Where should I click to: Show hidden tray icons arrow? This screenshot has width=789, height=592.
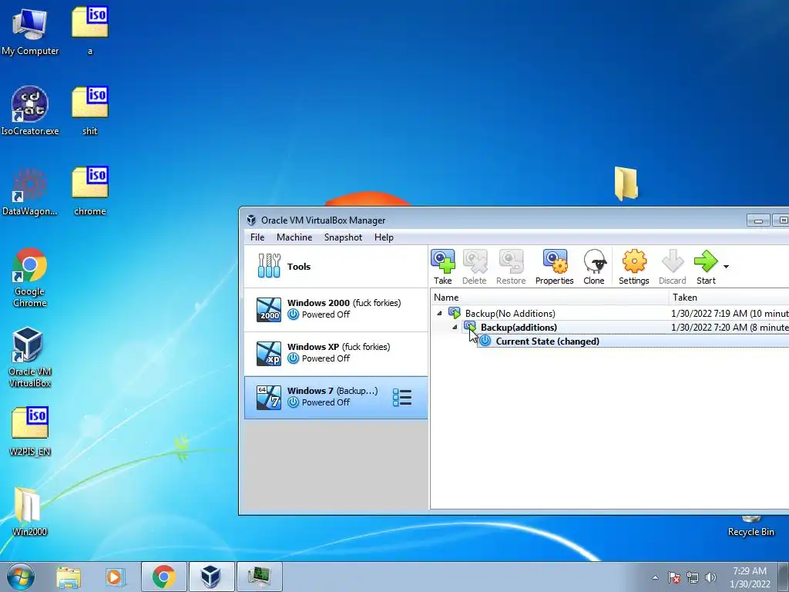coord(655,577)
